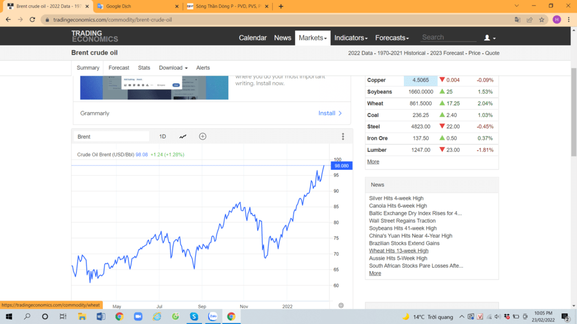Open the user account icon menu

pos(489,38)
